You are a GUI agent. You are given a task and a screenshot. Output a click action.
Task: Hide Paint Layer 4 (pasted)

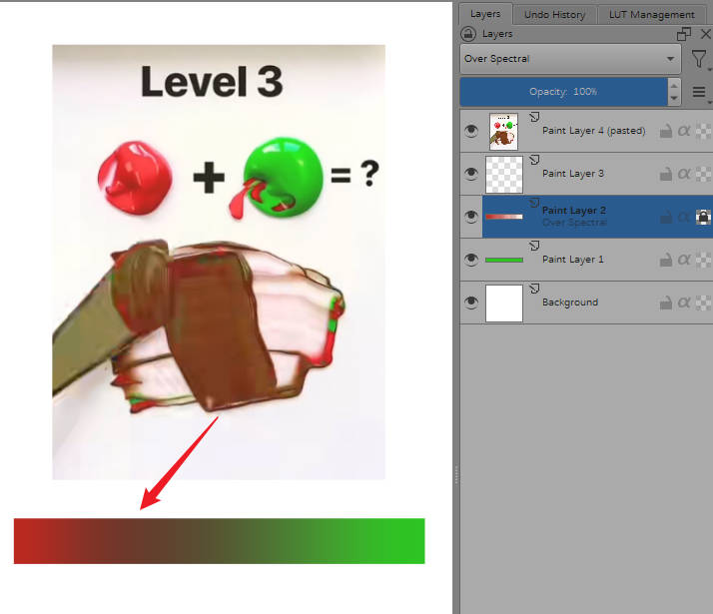[471, 131]
